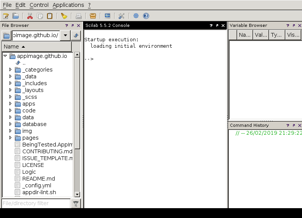
Task: Click the Print toolbar icon
Action: tap(79, 16)
